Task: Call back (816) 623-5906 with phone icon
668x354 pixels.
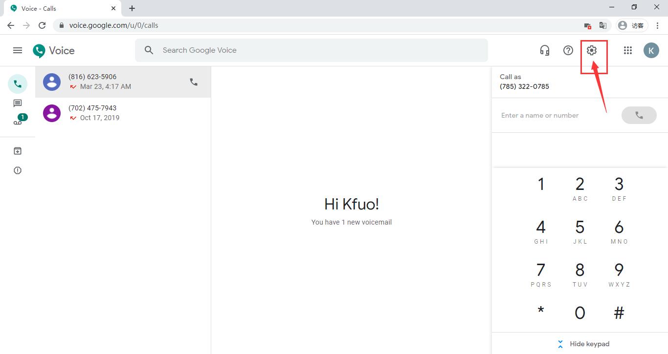Action: click(x=194, y=82)
